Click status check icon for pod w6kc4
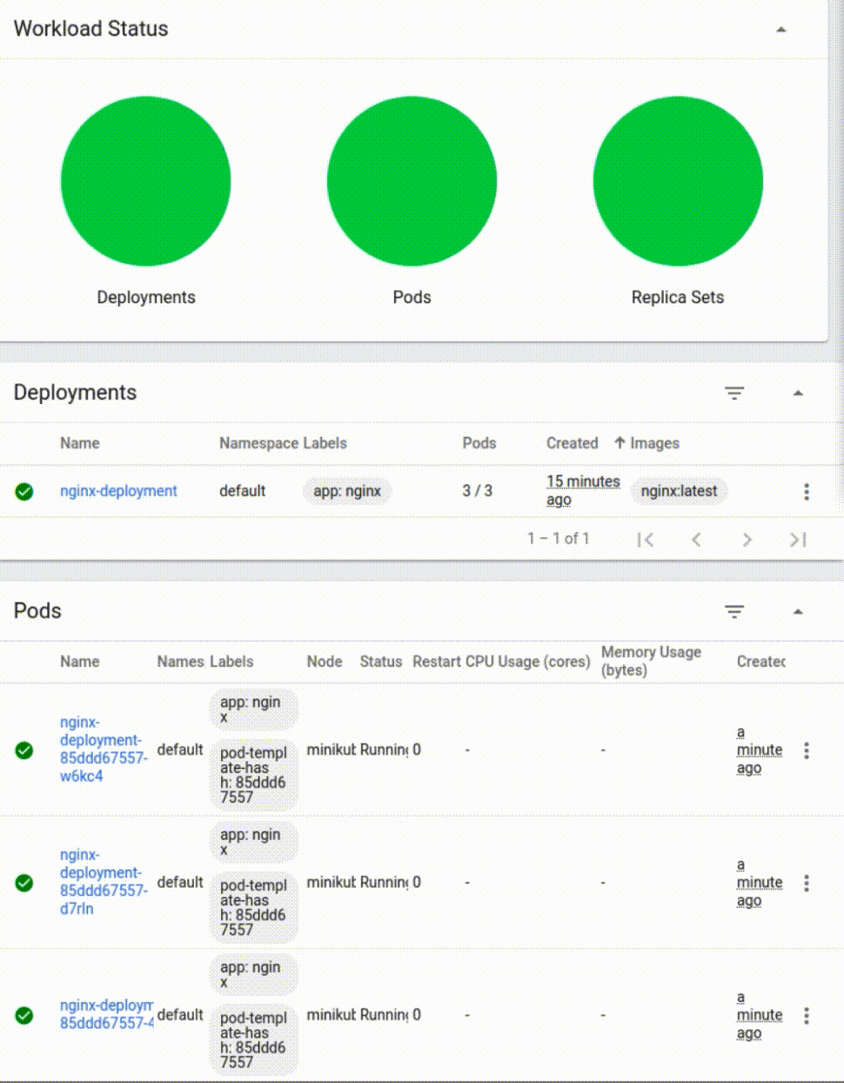844x1083 pixels. 24,750
